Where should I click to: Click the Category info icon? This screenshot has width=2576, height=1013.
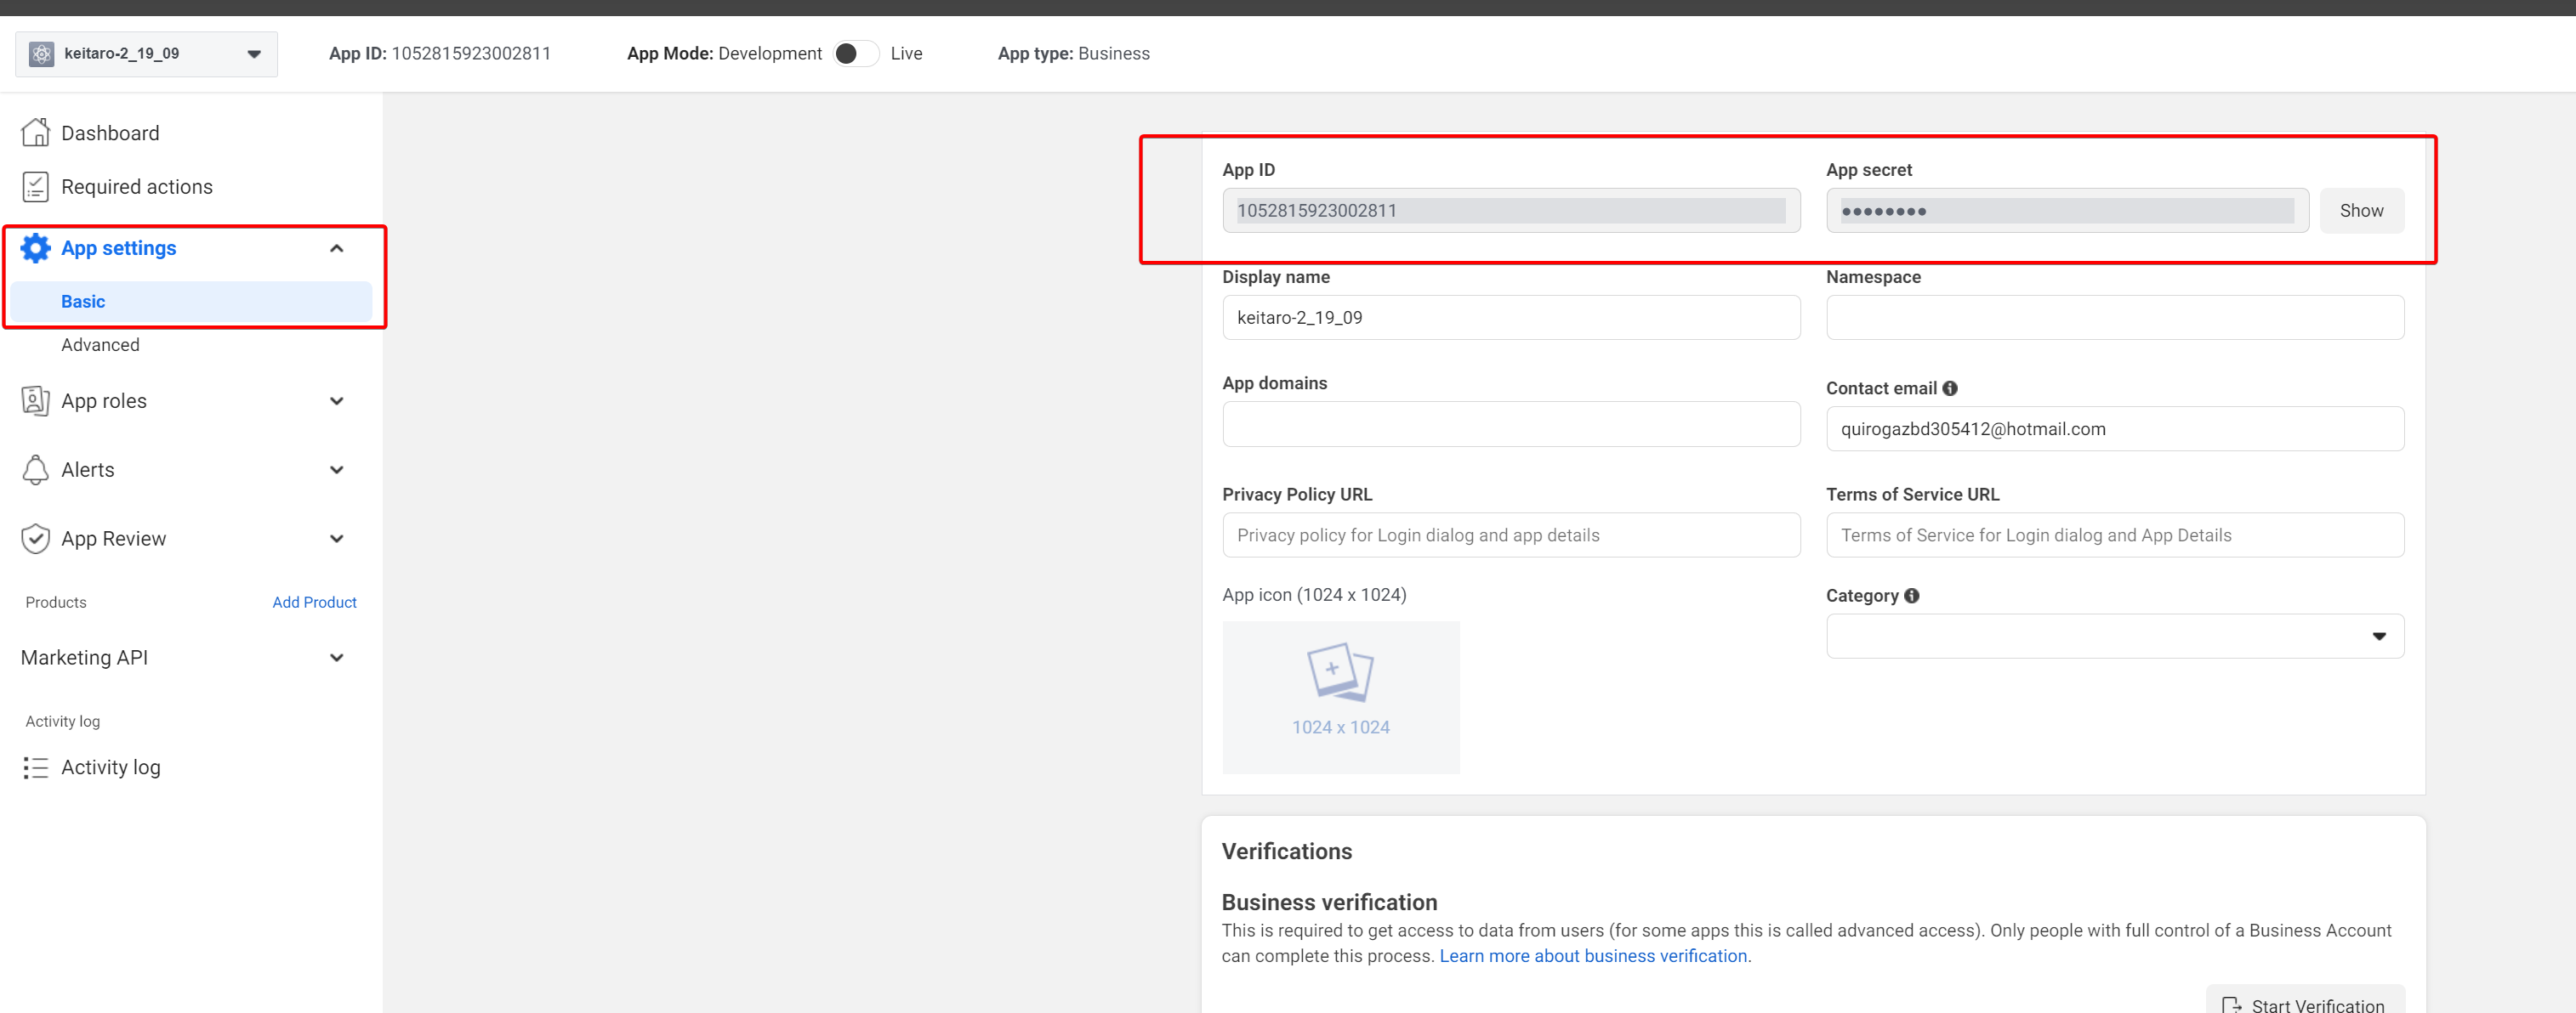(x=1912, y=596)
